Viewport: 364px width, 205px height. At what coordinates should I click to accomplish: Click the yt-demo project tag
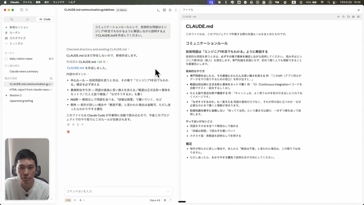click(x=122, y=10)
